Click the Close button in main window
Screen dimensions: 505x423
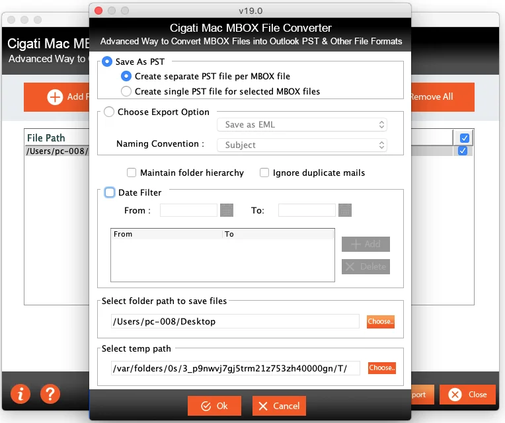467,395
